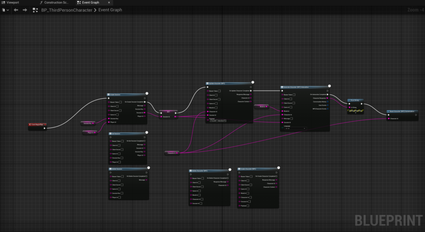Click the Session Id output pin on Create Session

(145, 112)
